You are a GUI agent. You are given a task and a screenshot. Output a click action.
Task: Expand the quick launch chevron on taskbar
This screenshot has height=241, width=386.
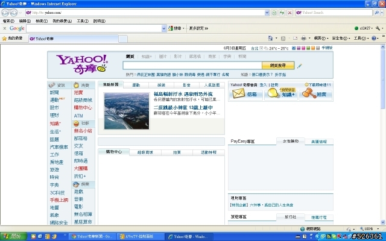click(65, 235)
